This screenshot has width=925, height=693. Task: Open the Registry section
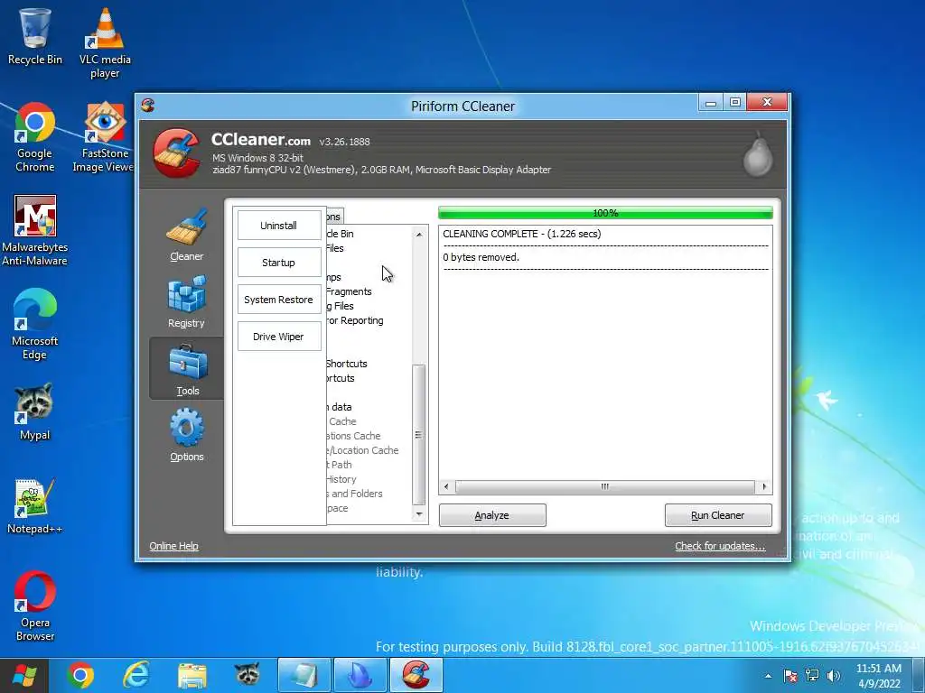(x=186, y=301)
